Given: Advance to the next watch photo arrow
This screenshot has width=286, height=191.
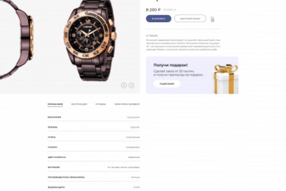Looking at the screenshot, I should [131, 85].
